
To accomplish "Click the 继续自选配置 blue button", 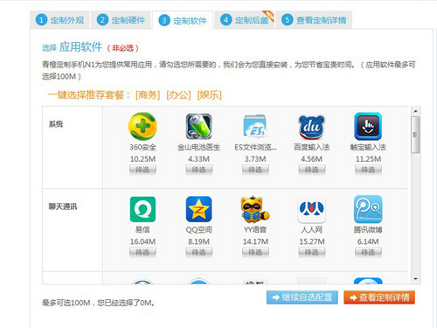I will 302,297.
